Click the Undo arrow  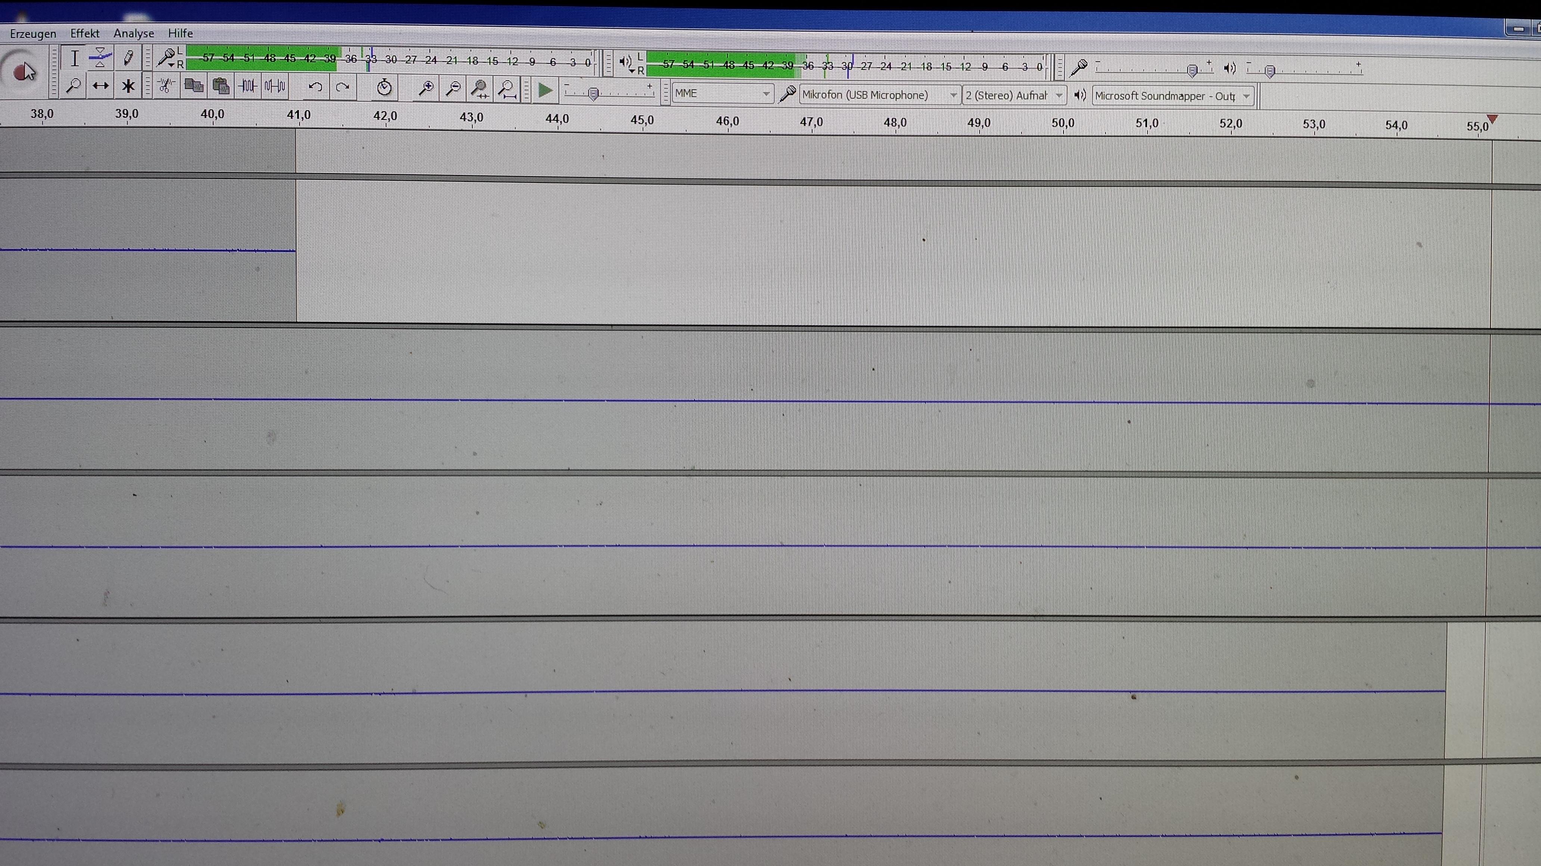[x=315, y=87]
